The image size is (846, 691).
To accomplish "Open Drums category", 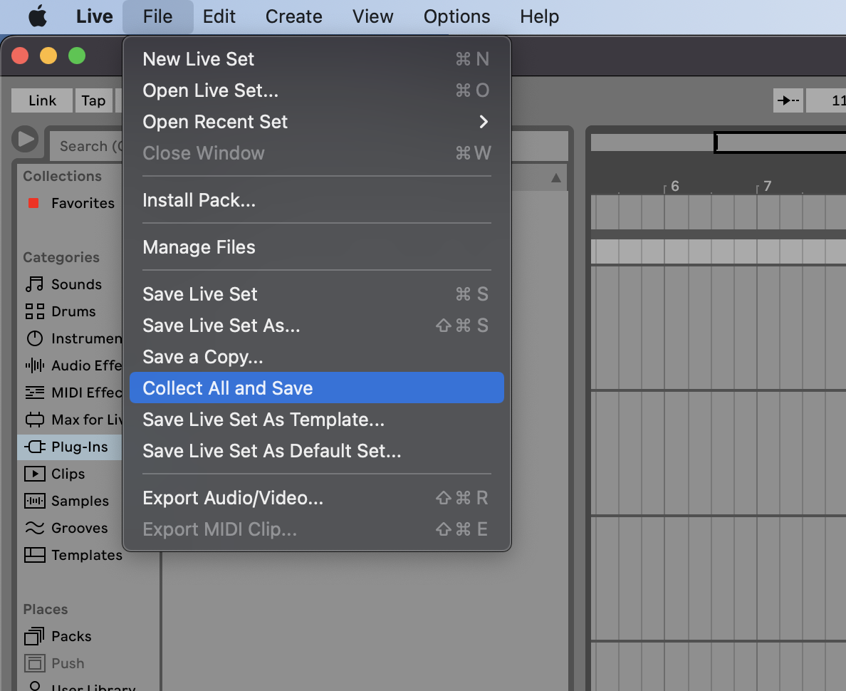I will (70, 311).
